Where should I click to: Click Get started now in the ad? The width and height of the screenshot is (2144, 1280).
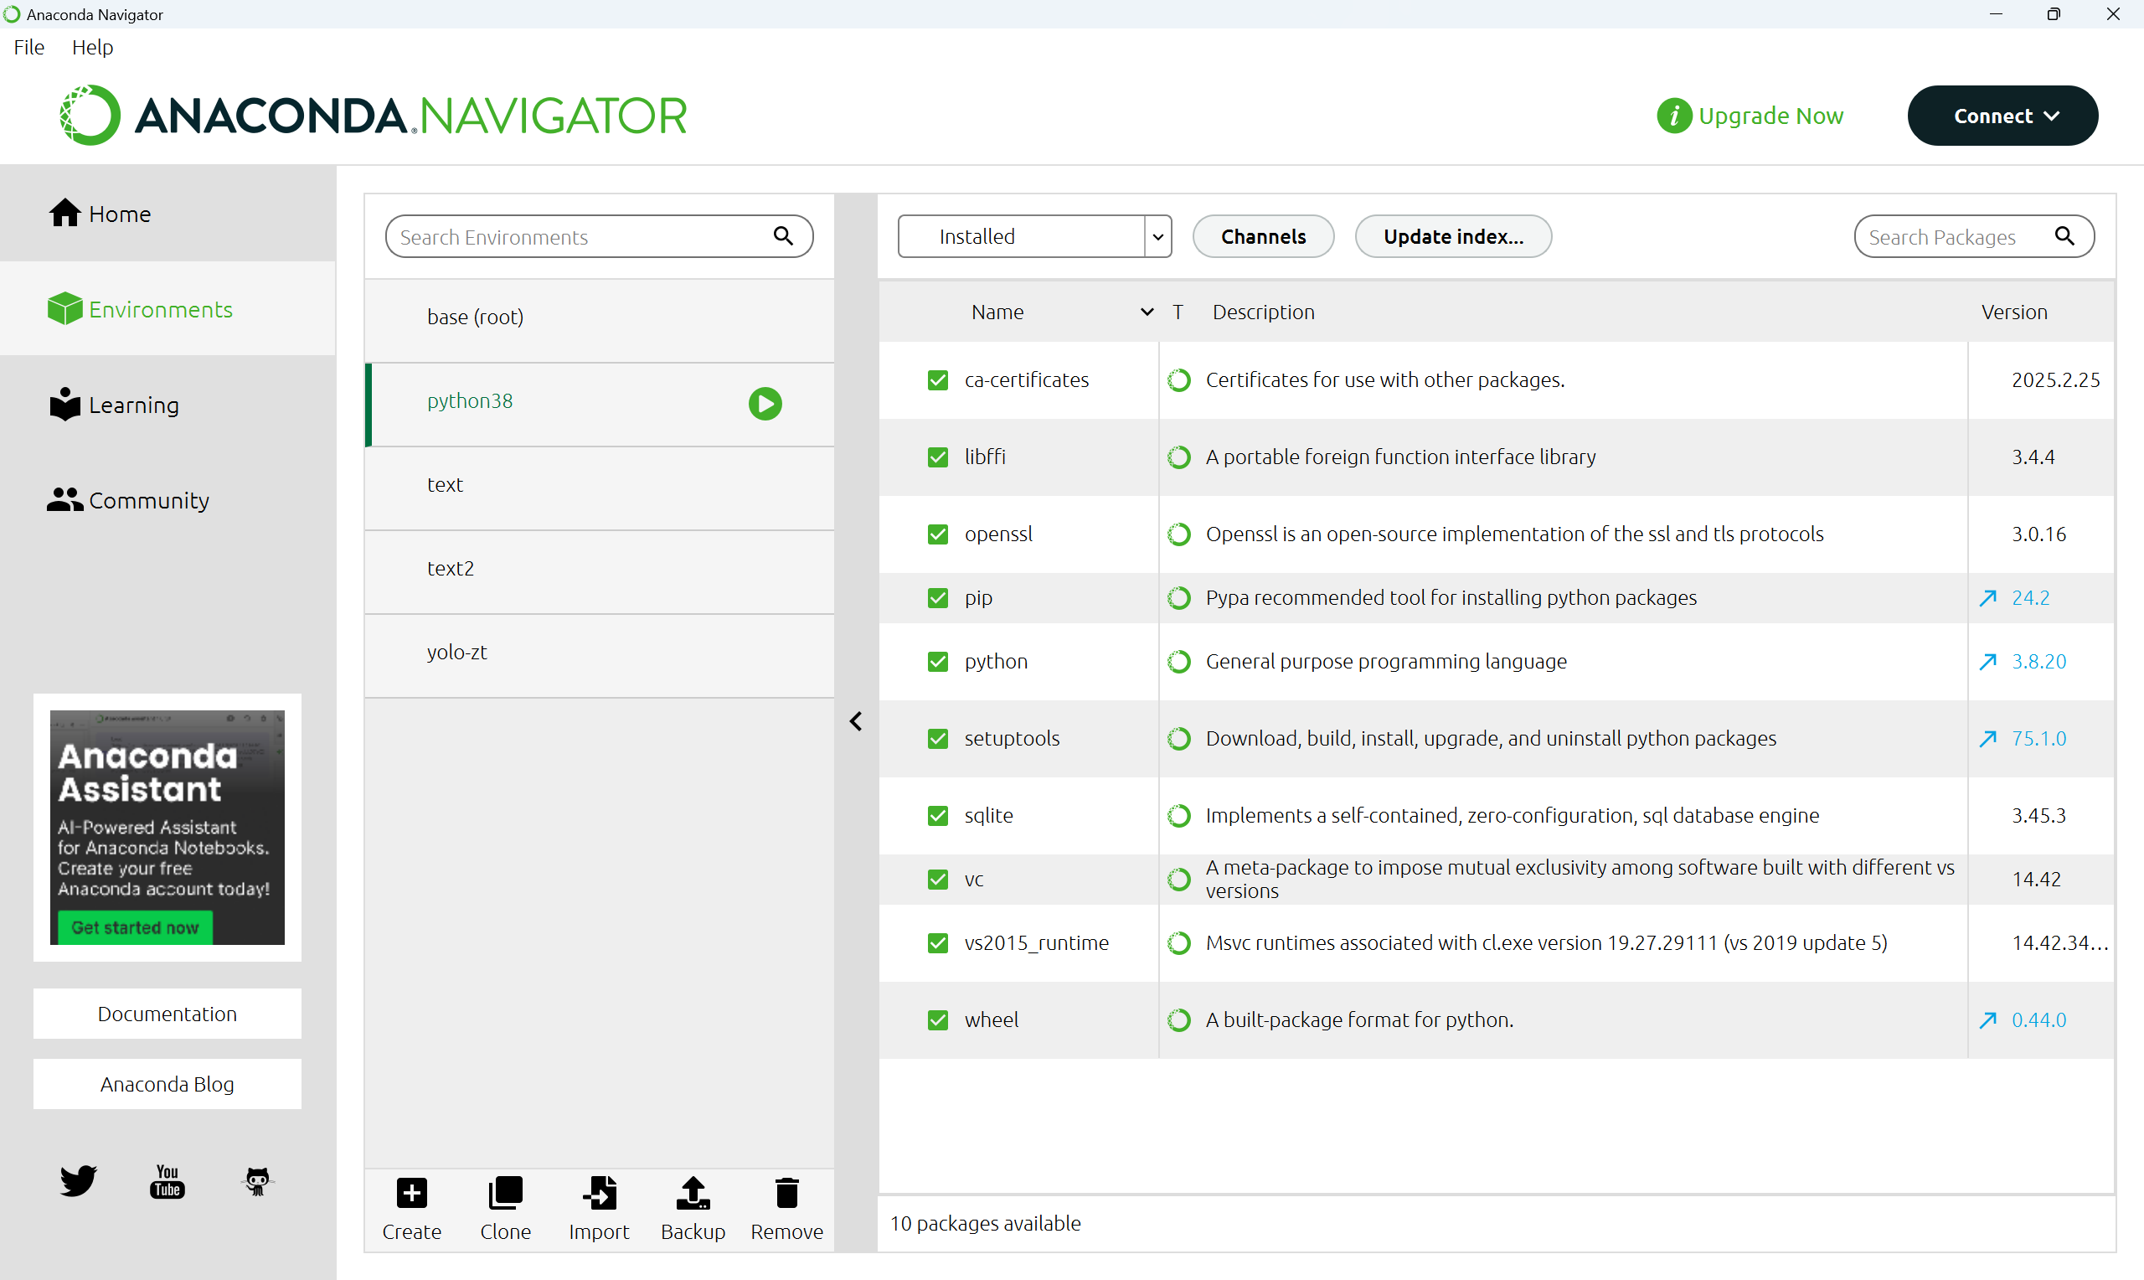pos(135,927)
